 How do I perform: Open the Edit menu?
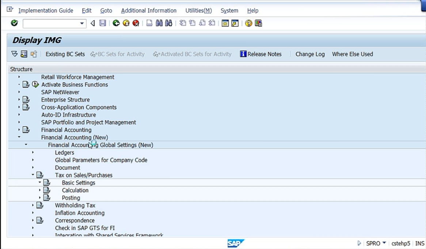coord(87,11)
